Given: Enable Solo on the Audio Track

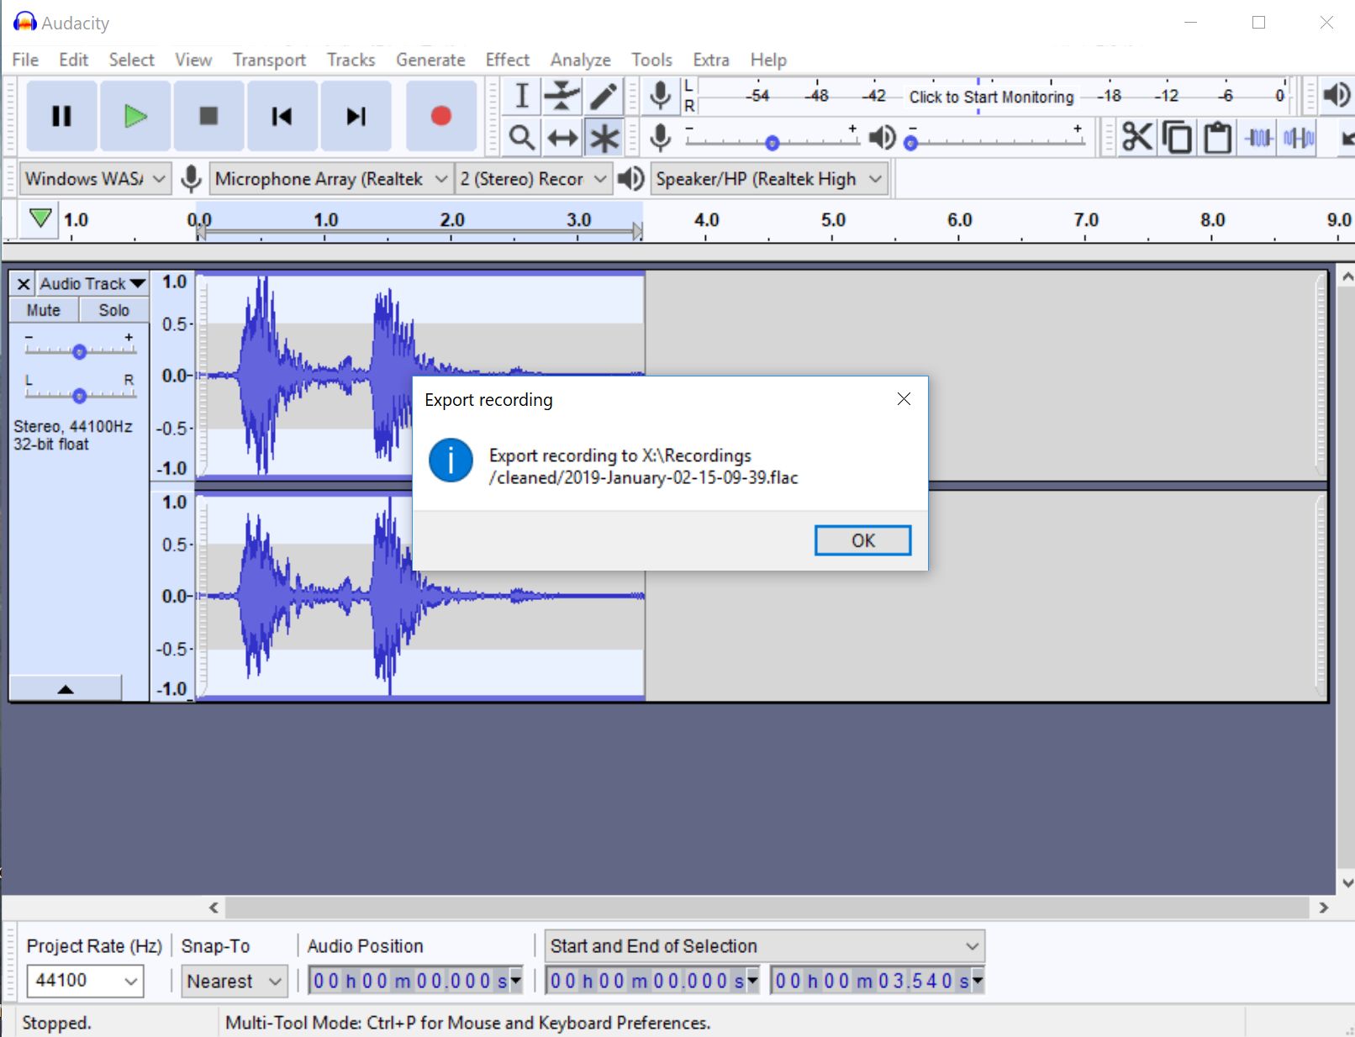Looking at the screenshot, I should click(x=113, y=309).
